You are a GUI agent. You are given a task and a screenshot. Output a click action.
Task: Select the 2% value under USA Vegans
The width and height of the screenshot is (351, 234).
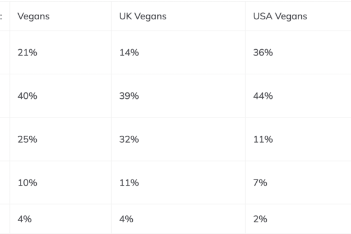[x=260, y=219]
